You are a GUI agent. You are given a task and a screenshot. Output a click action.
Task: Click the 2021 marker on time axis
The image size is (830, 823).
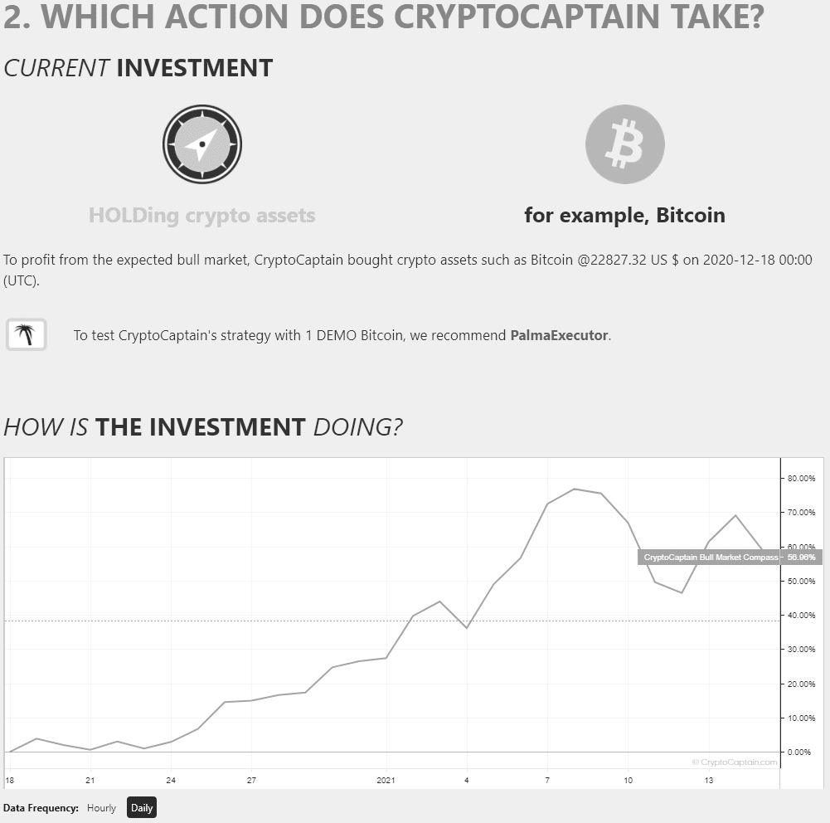pyautogui.click(x=386, y=780)
